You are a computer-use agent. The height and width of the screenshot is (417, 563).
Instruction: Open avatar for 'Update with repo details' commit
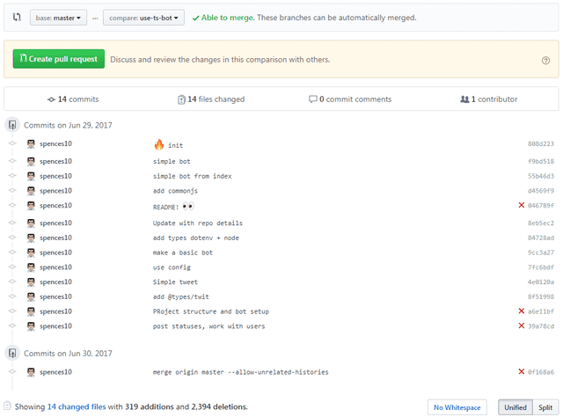point(32,223)
